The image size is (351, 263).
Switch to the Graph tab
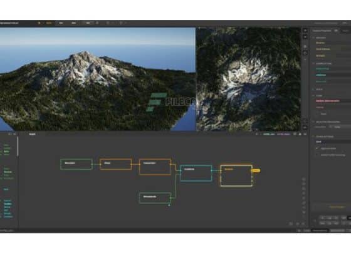pyautogui.click(x=32, y=134)
